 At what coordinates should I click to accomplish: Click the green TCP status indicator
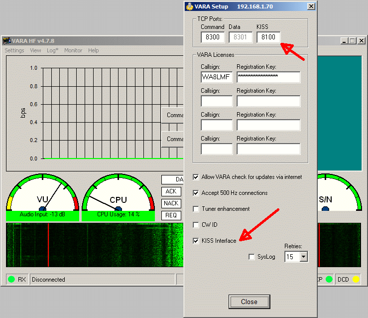[x=329, y=280]
